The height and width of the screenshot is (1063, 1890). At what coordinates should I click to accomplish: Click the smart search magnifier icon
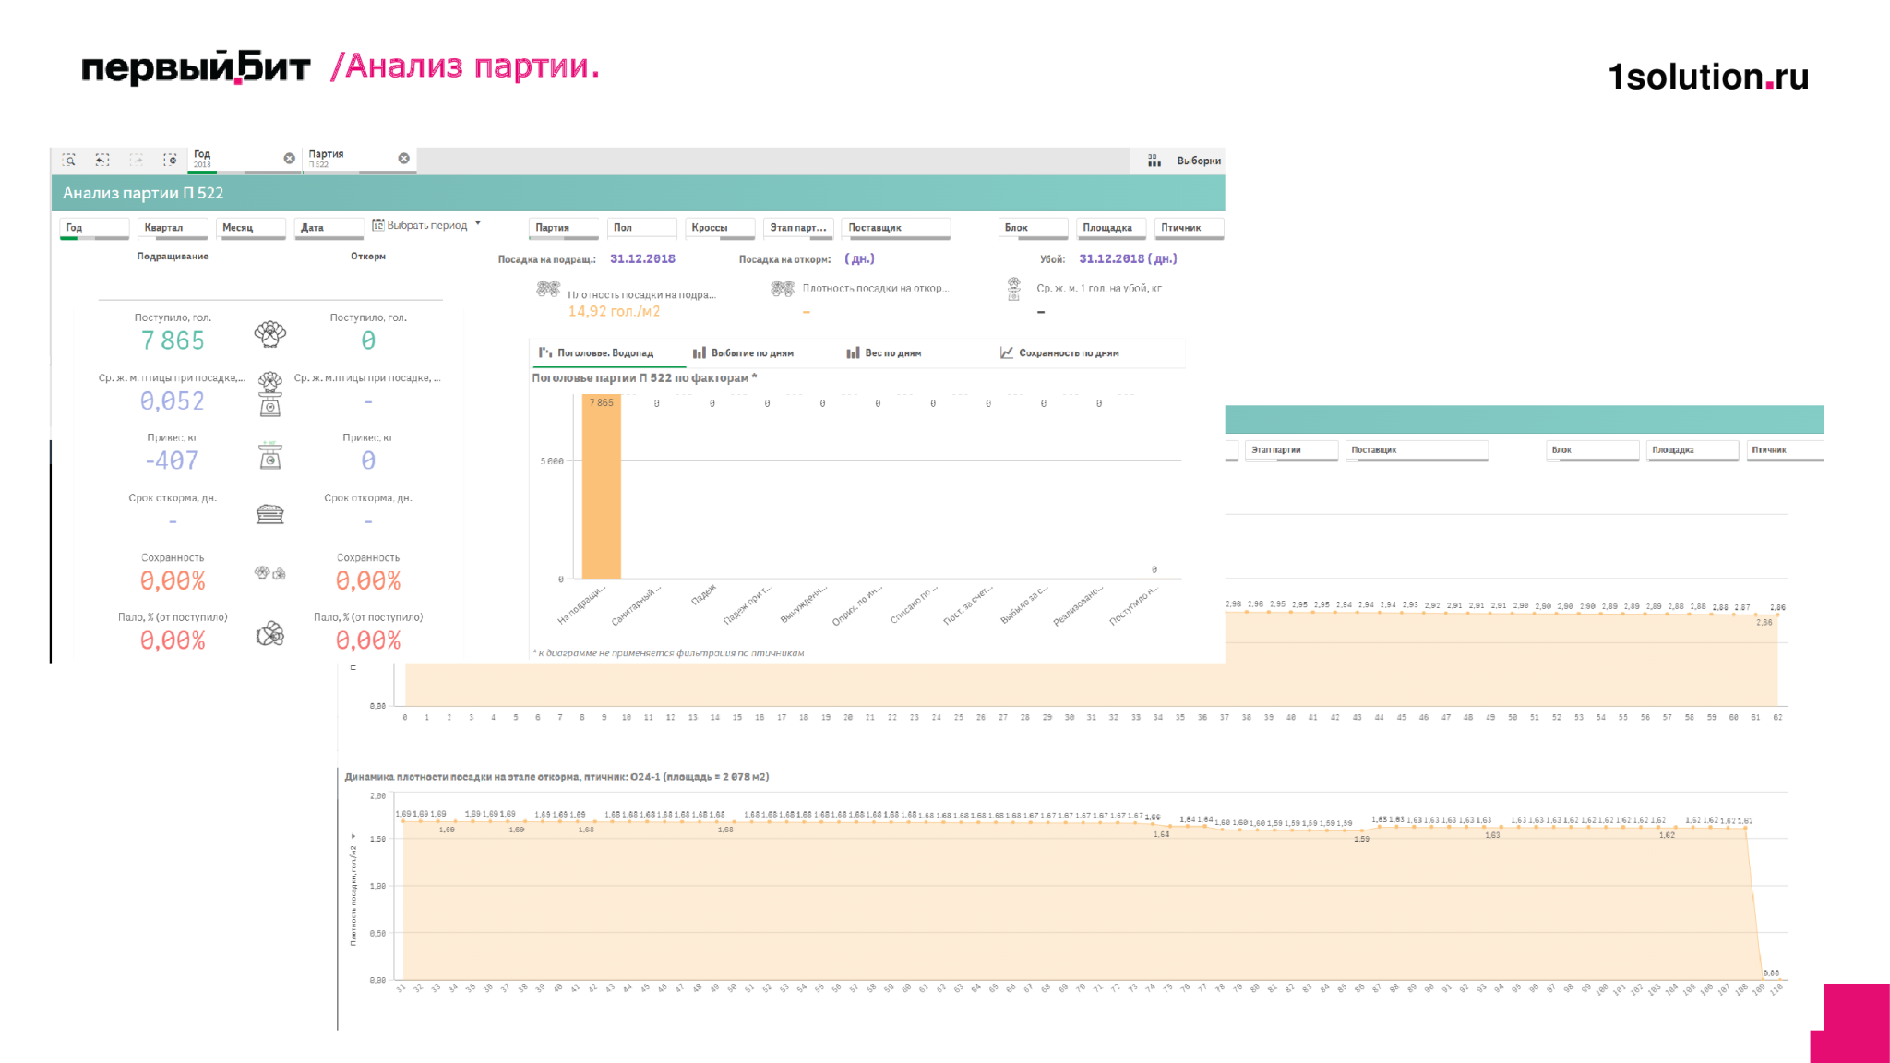pos(69,160)
